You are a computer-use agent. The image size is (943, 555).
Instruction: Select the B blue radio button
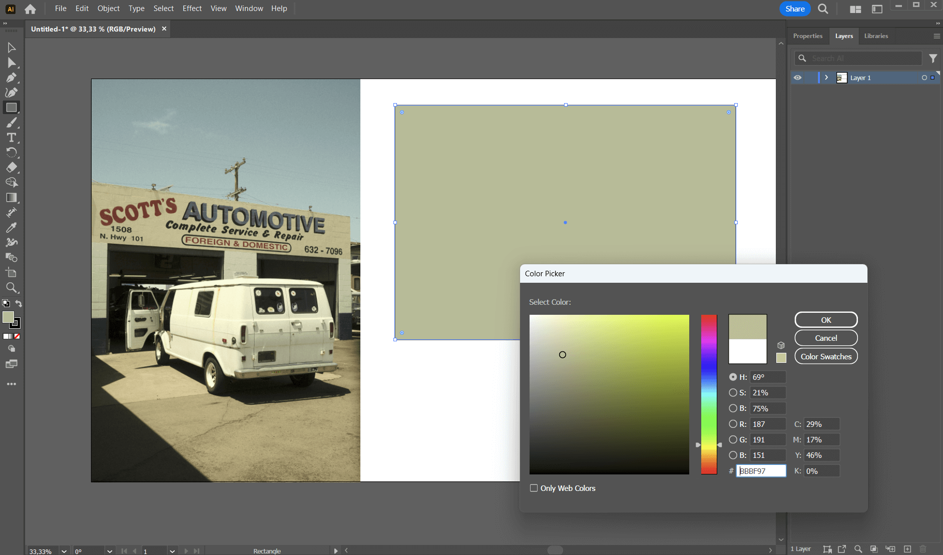pyautogui.click(x=733, y=455)
